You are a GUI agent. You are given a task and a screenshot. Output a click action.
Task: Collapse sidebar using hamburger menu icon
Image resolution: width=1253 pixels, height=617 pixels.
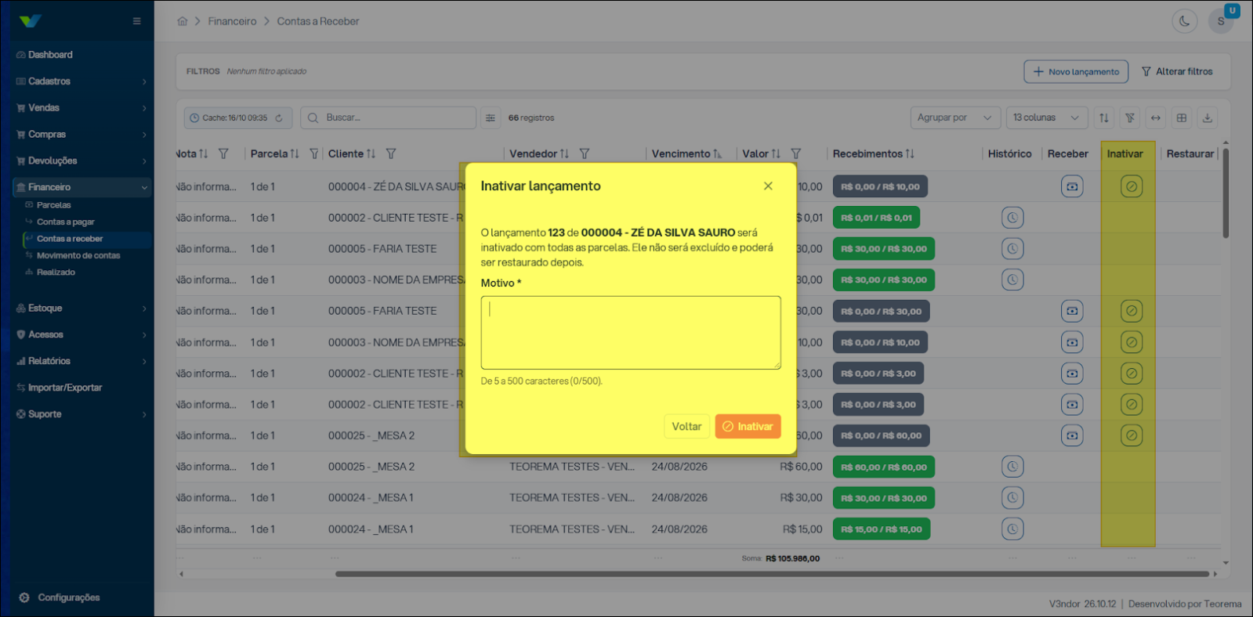tap(137, 21)
